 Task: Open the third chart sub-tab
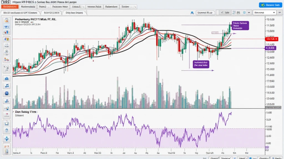[74, 12]
